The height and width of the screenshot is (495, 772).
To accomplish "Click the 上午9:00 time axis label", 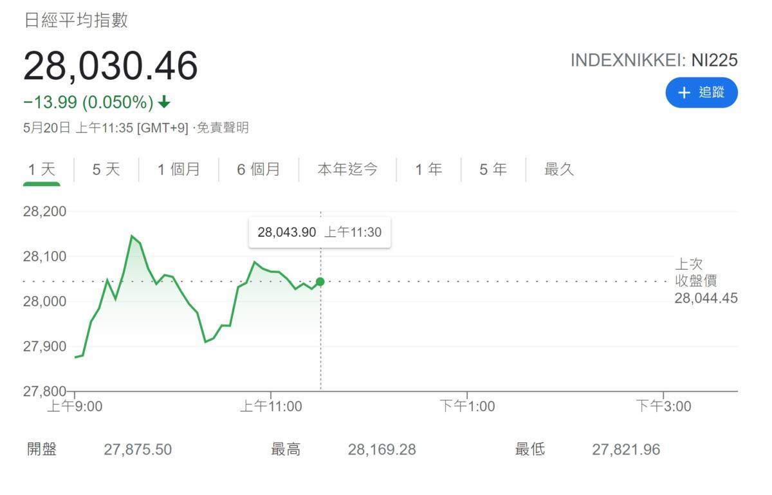I will coord(75,406).
